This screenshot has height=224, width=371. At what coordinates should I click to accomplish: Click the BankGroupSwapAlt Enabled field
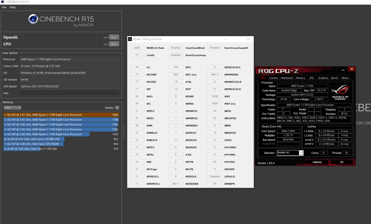pos(215,48)
